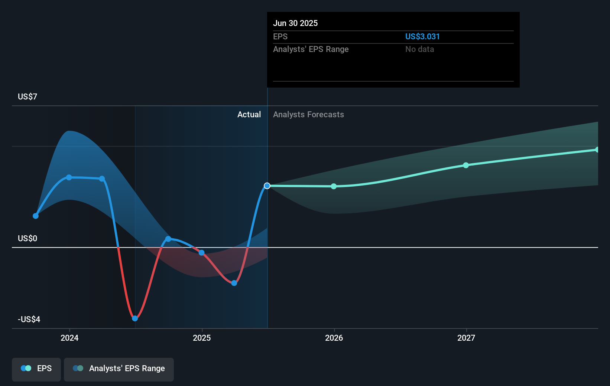The width and height of the screenshot is (610, 386).
Task: Click the first EPS point at left edge
Action: click(x=36, y=216)
